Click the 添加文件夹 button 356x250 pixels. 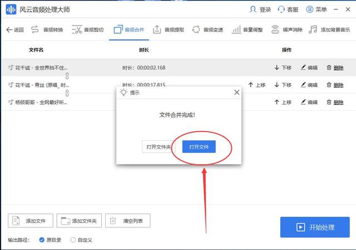79,221
